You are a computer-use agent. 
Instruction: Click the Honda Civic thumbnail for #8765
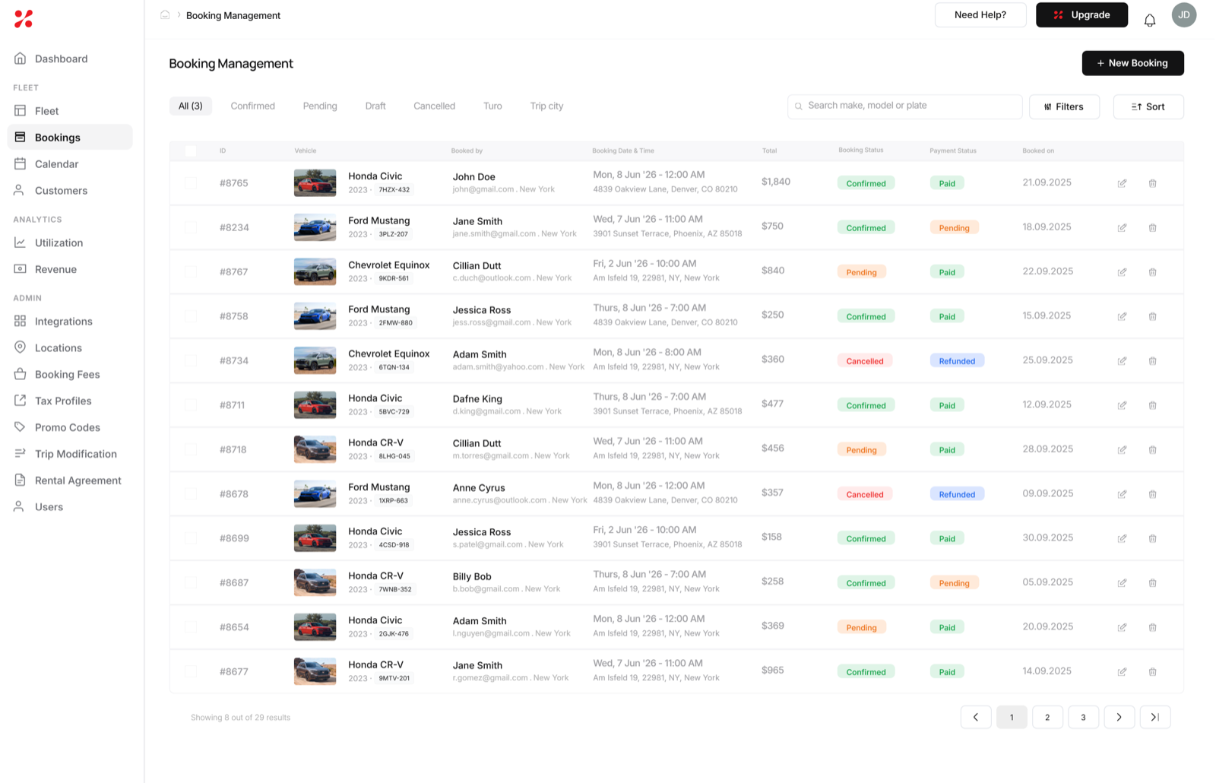tap(315, 183)
